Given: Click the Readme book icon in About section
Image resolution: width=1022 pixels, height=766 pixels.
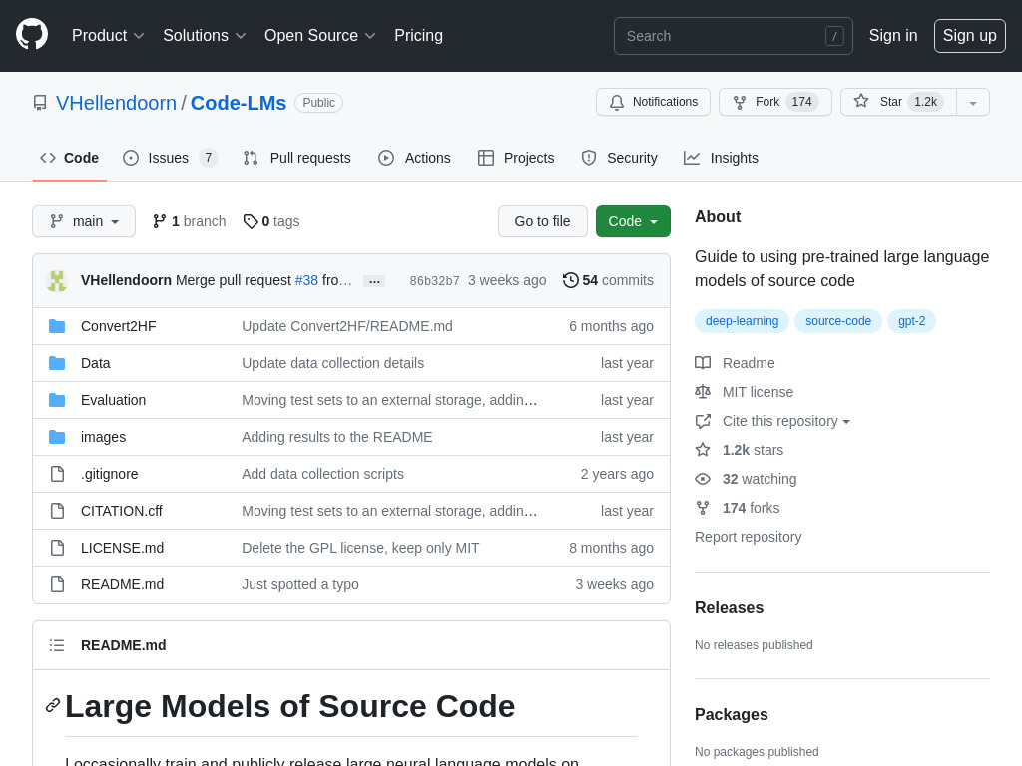Looking at the screenshot, I should click(703, 363).
